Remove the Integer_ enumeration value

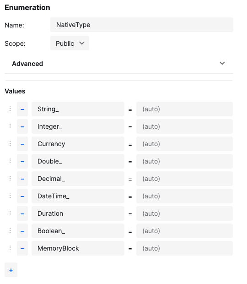(22, 126)
